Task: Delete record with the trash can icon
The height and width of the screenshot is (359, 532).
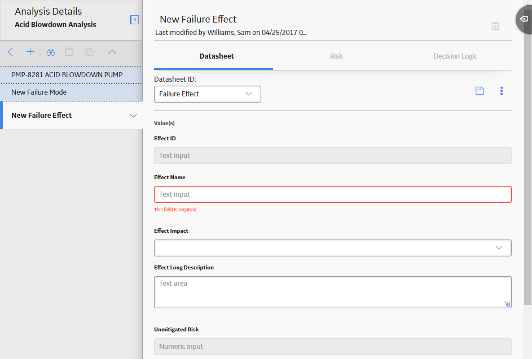Action: pyautogui.click(x=495, y=26)
